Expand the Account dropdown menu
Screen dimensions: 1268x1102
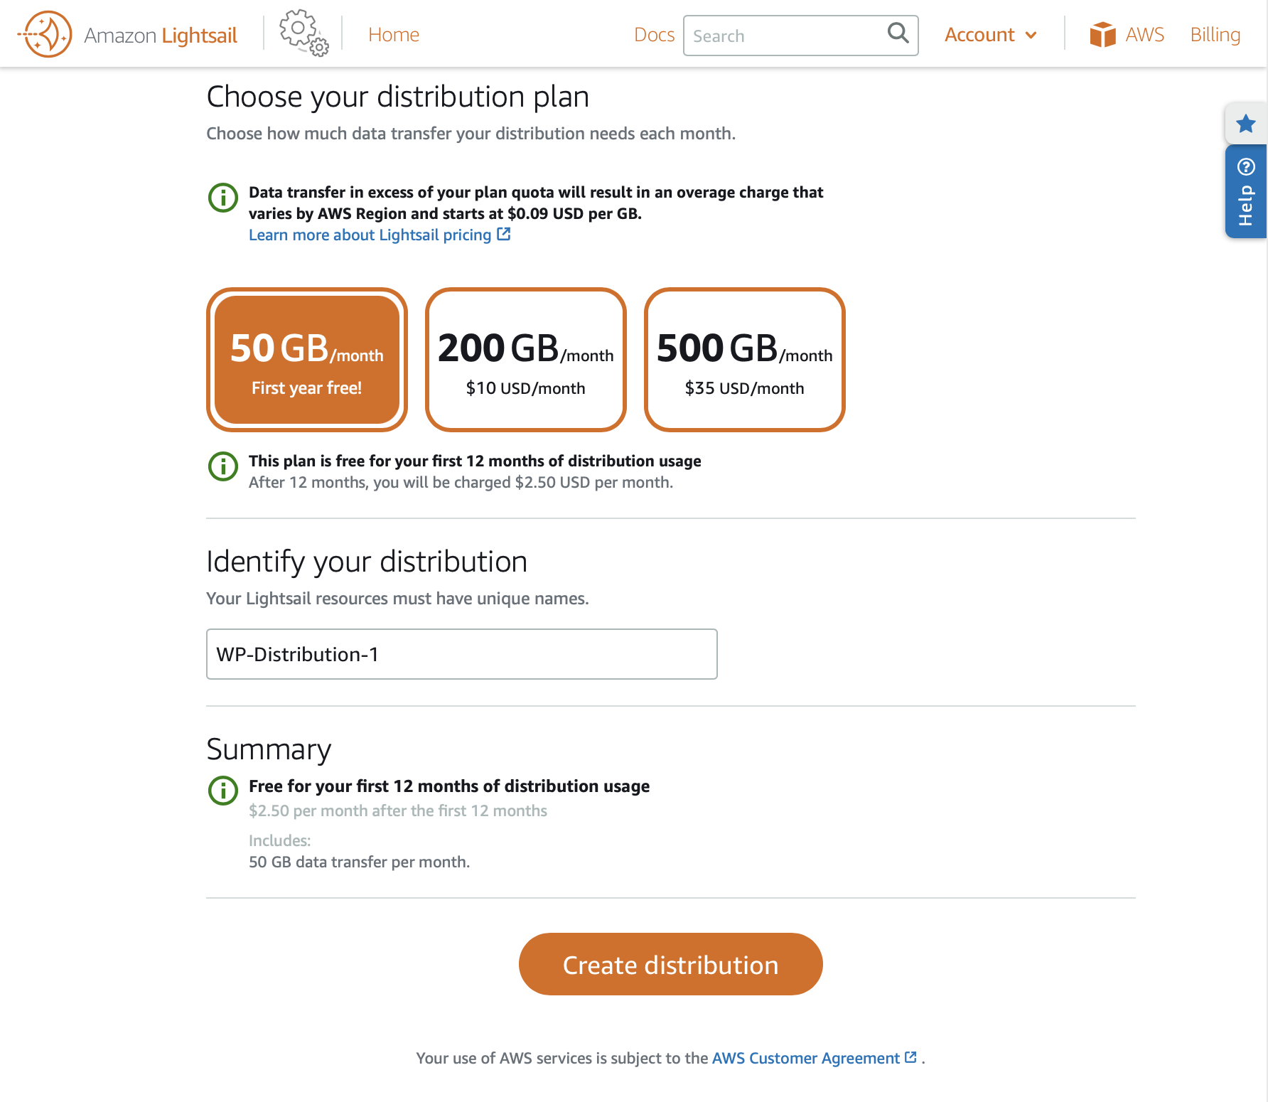click(990, 35)
